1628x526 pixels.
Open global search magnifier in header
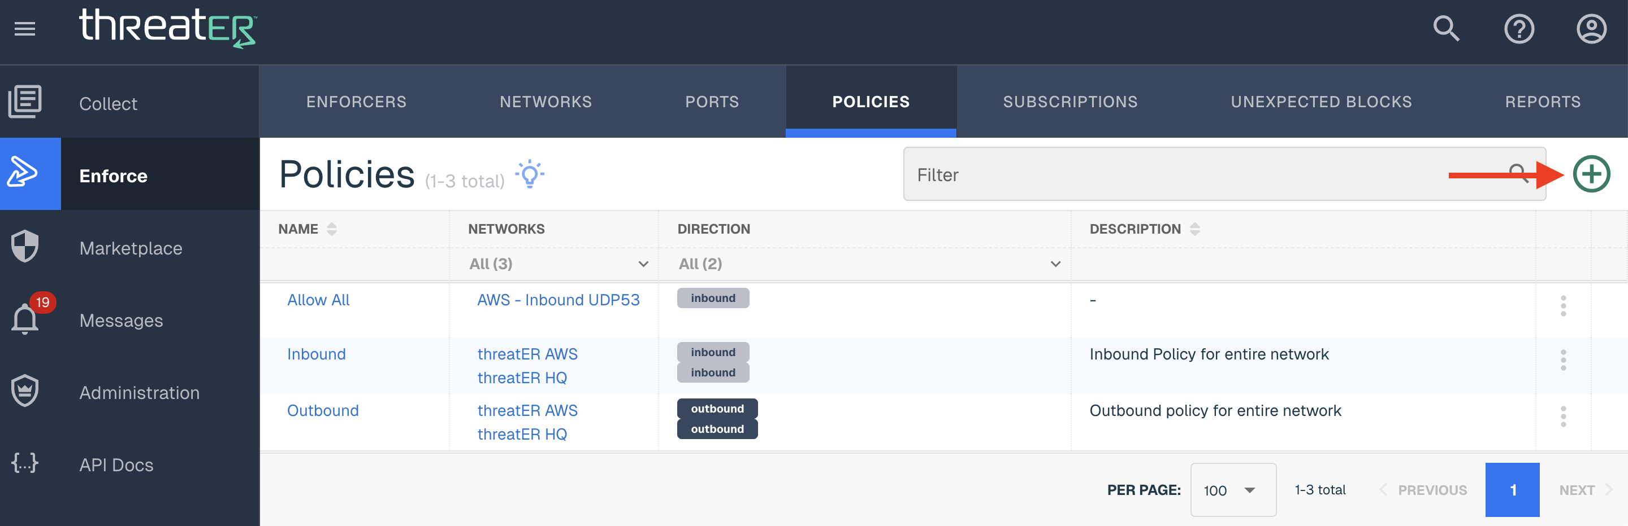[1446, 29]
